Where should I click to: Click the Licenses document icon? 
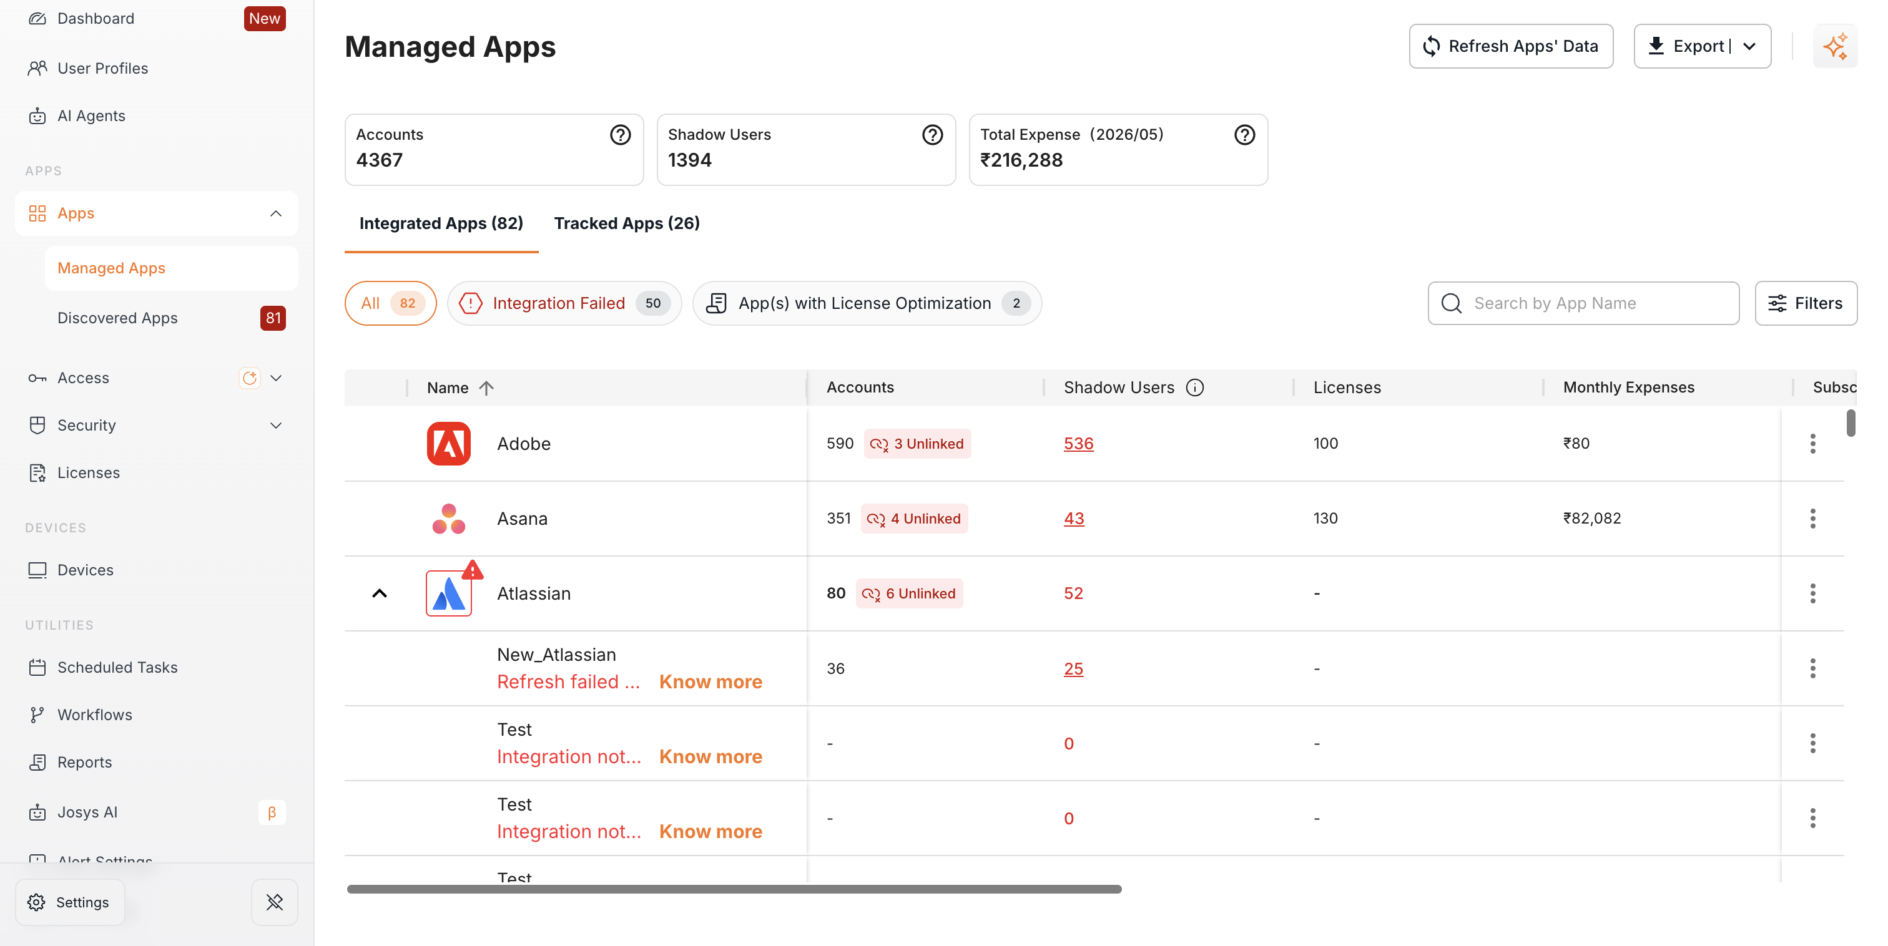click(x=37, y=474)
